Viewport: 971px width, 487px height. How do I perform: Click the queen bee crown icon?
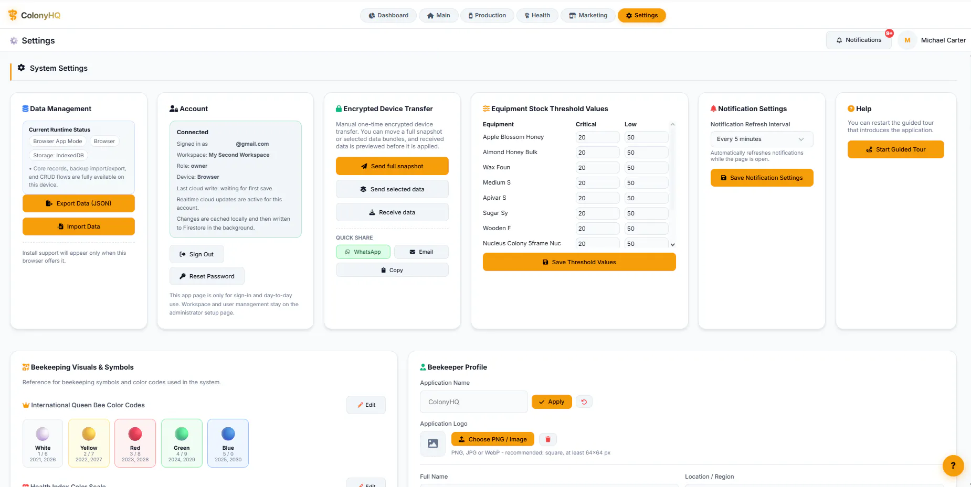click(26, 405)
